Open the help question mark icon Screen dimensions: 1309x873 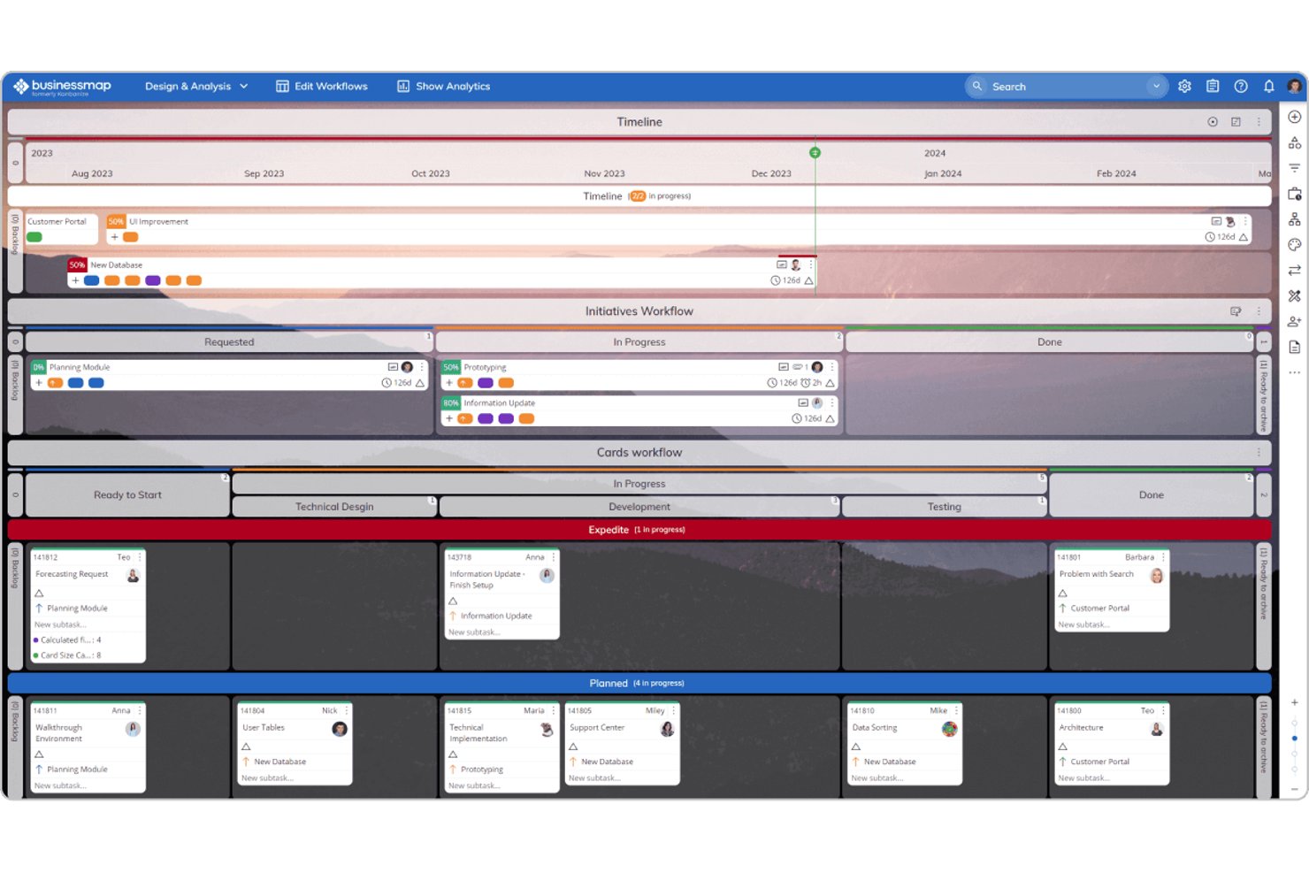pos(1241,86)
